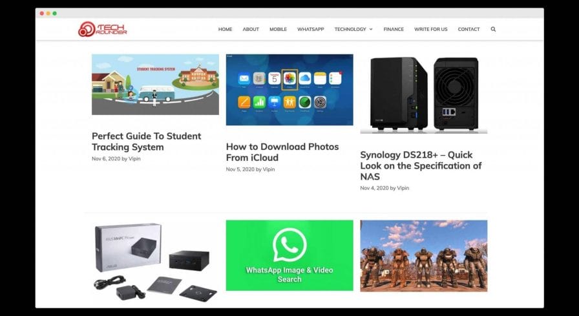Screen dimensions: 579x316
Task: Expand the Technology menu chevron
Action: [x=371, y=29]
